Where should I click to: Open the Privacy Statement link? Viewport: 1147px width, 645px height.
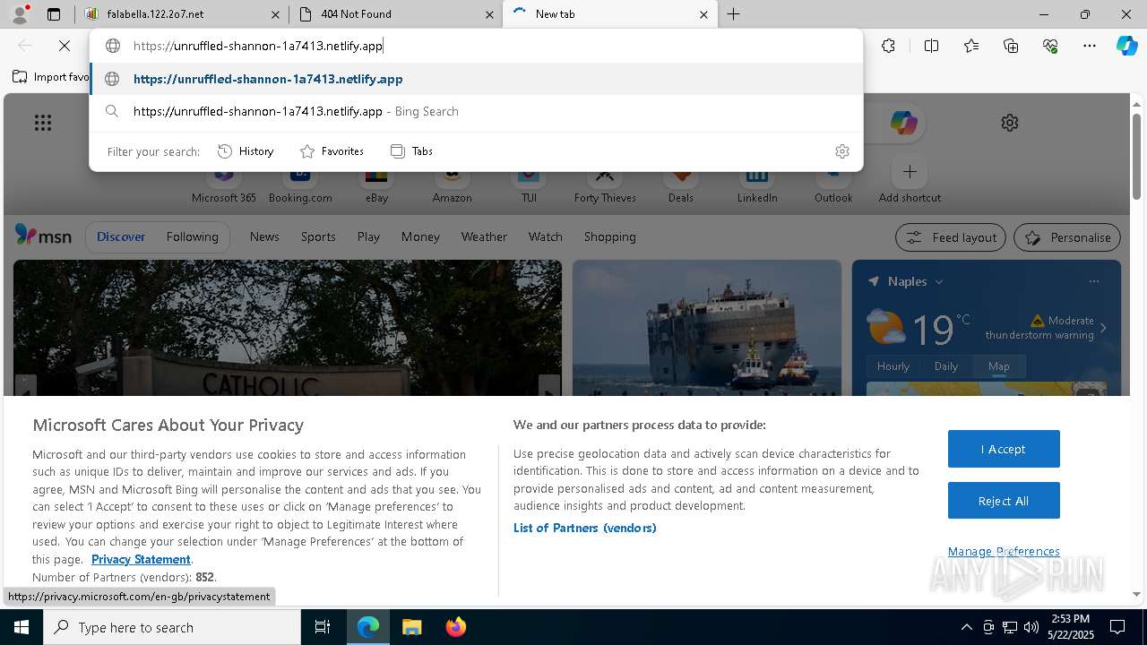141,559
